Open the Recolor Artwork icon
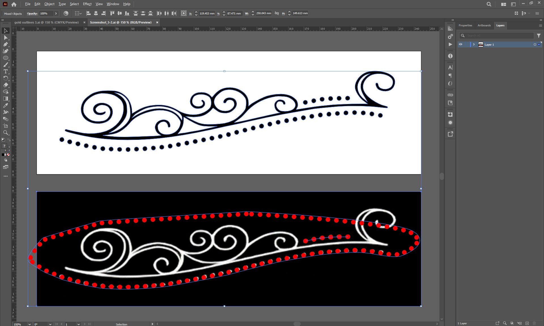The height and width of the screenshot is (326, 544). pos(66,13)
